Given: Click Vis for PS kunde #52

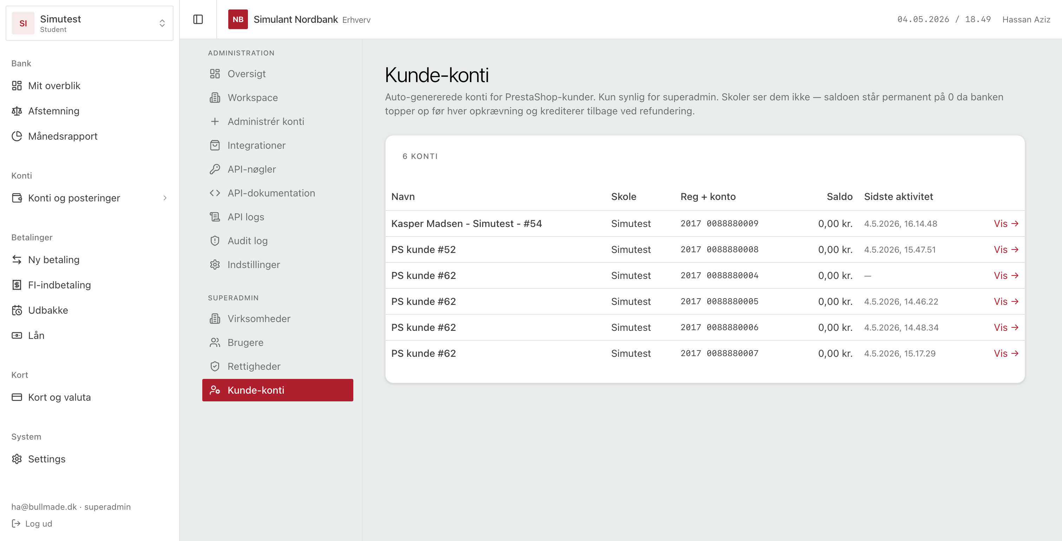Looking at the screenshot, I should point(1006,249).
